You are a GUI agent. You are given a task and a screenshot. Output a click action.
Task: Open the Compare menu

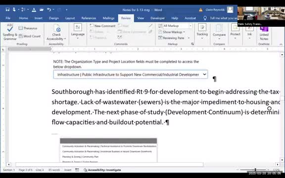pos(219,32)
